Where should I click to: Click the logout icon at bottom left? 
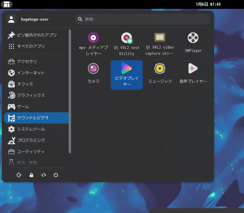[x=19, y=175]
